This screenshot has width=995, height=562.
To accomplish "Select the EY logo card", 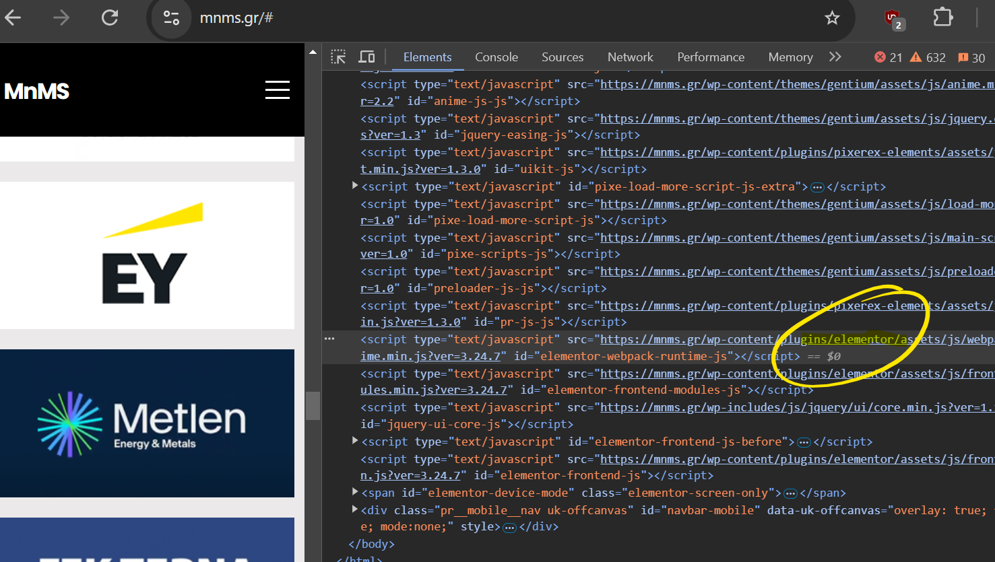I will tap(147, 255).
